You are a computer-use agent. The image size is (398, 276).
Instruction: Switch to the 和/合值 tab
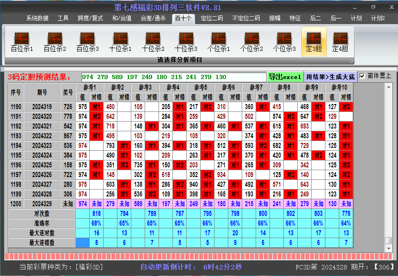[x=122, y=18]
